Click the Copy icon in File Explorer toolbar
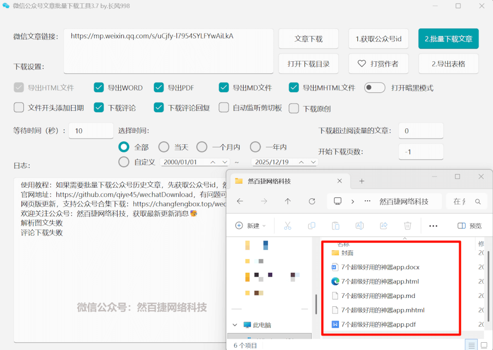Image resolution: width=493 pixels, height=350 pixels. (x=311, y=226)
